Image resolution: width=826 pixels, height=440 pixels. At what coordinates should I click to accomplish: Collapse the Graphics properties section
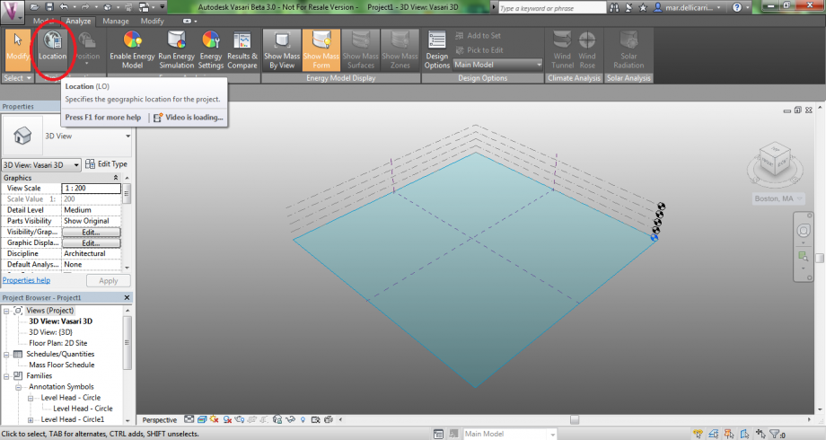(x=116, y=178)
